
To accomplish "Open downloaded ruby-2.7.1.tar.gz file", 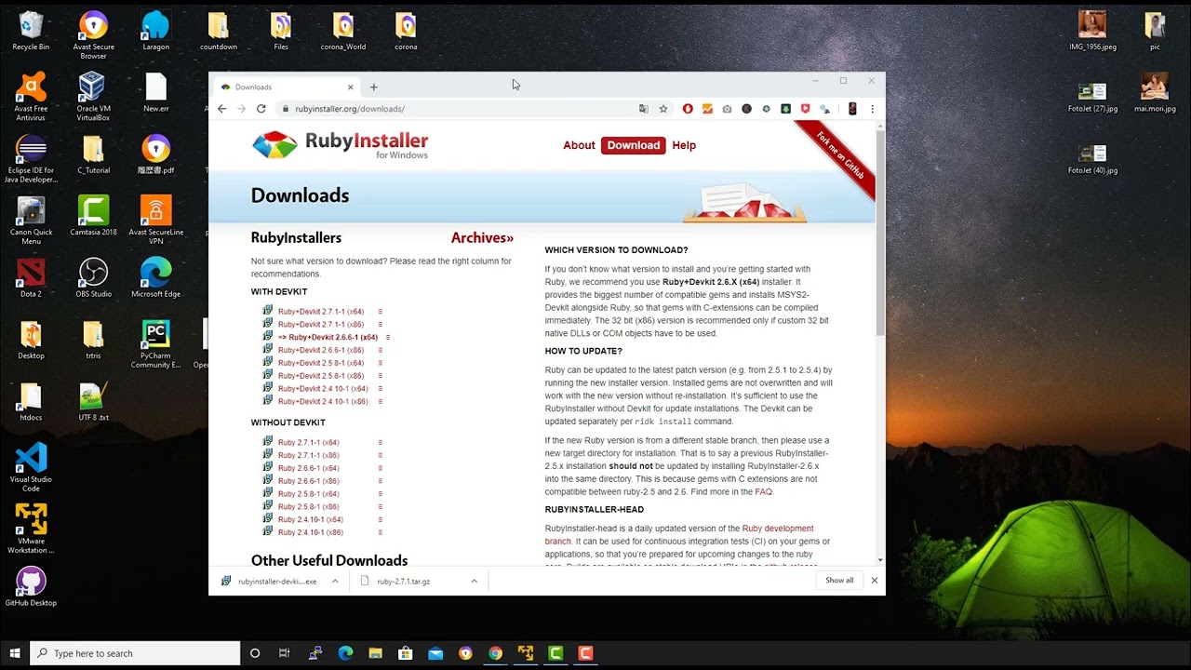I will tap(404, 582).
